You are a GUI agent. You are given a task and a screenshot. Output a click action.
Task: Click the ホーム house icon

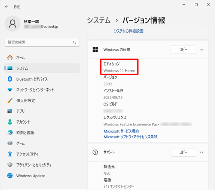point(10,57)
